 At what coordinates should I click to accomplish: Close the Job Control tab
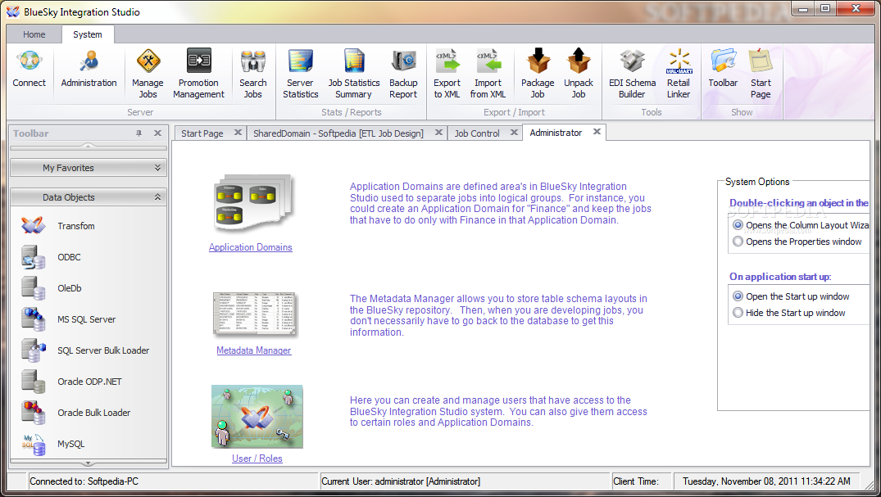tap(514, 133)
